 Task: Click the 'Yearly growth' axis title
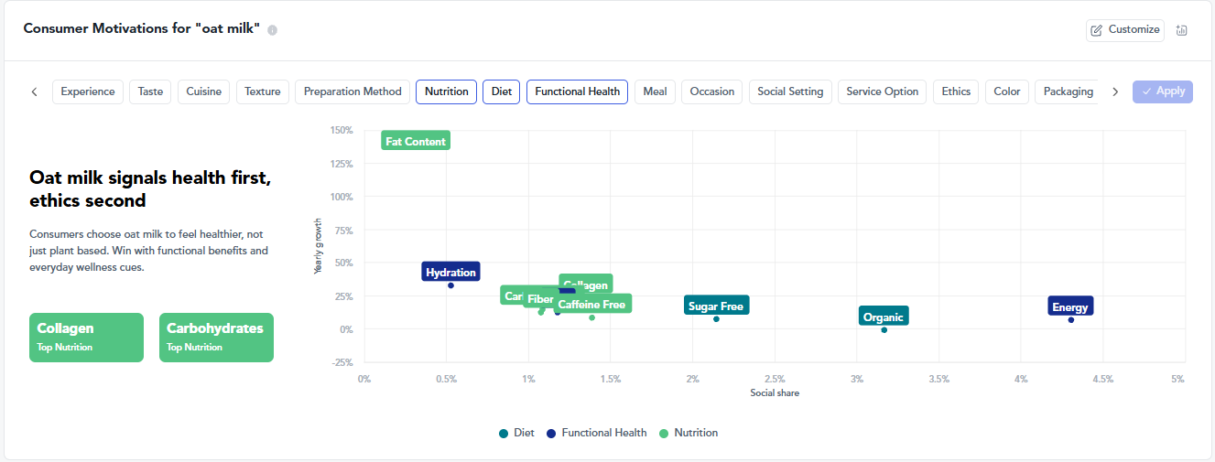pyautogui.click(x=319, y=246)
